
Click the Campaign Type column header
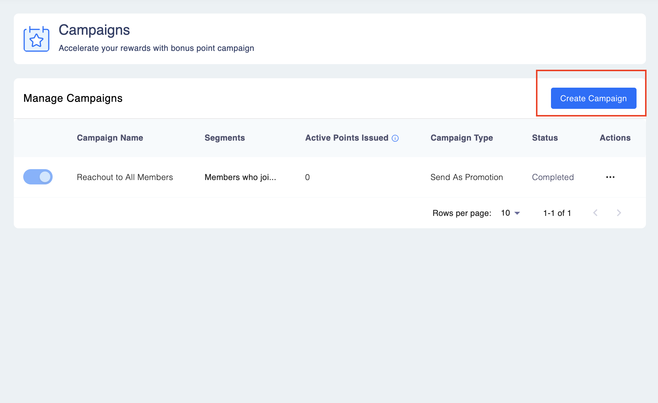click(462, 138)
